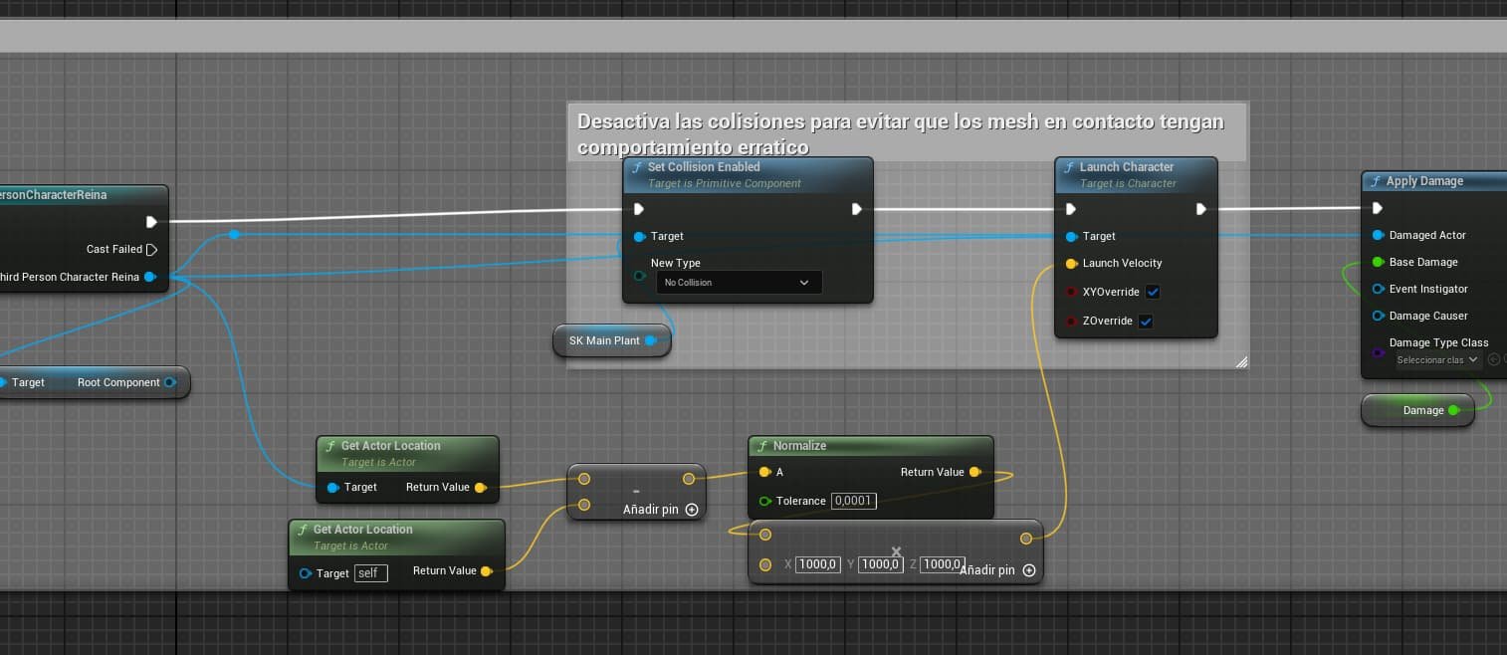Click the Target pin on Set Collision Enabled

click(639, 236)
